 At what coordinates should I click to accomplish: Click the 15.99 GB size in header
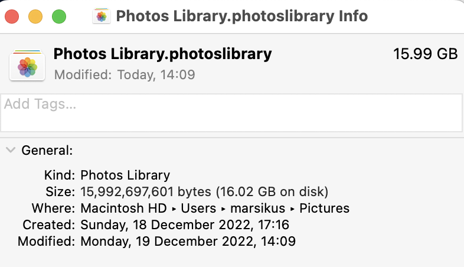tap(425, 54)
